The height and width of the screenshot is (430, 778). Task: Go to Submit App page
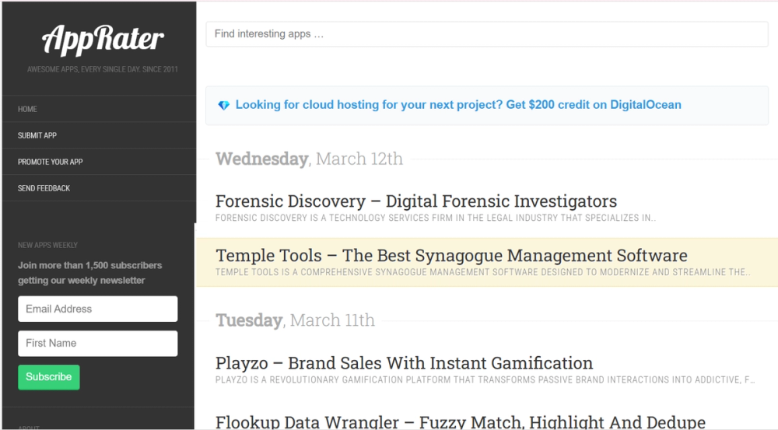click(x=37, y=135)
